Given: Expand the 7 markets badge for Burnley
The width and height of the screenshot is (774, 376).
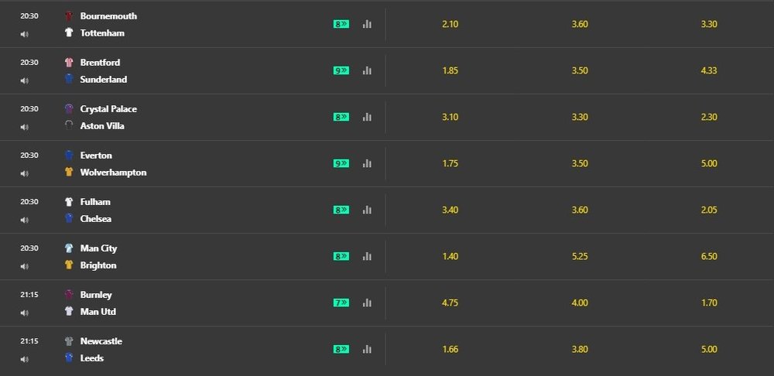Looking at the screenshot, I should coord(341,303).
